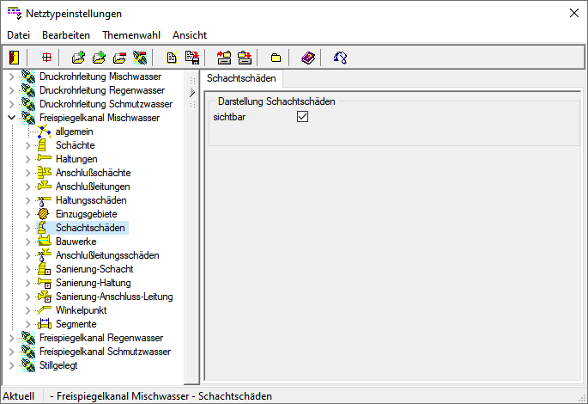Expand the Stillgelegt tree node
Viewport: 588px width, 404px height.
click(11, 365)
